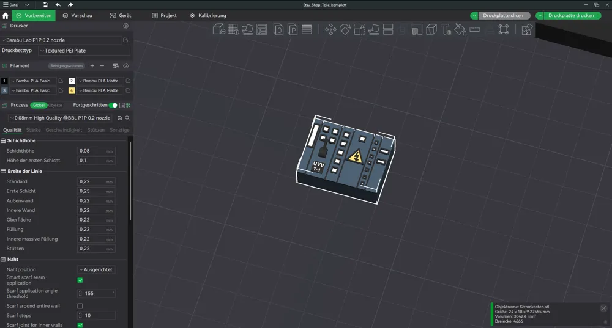
Task: Click the Add plate grid icon
Action: (x=233, y=29)
